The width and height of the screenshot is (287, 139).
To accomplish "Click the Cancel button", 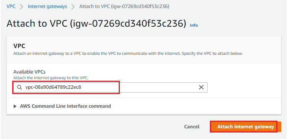I will tap(192, 126).
